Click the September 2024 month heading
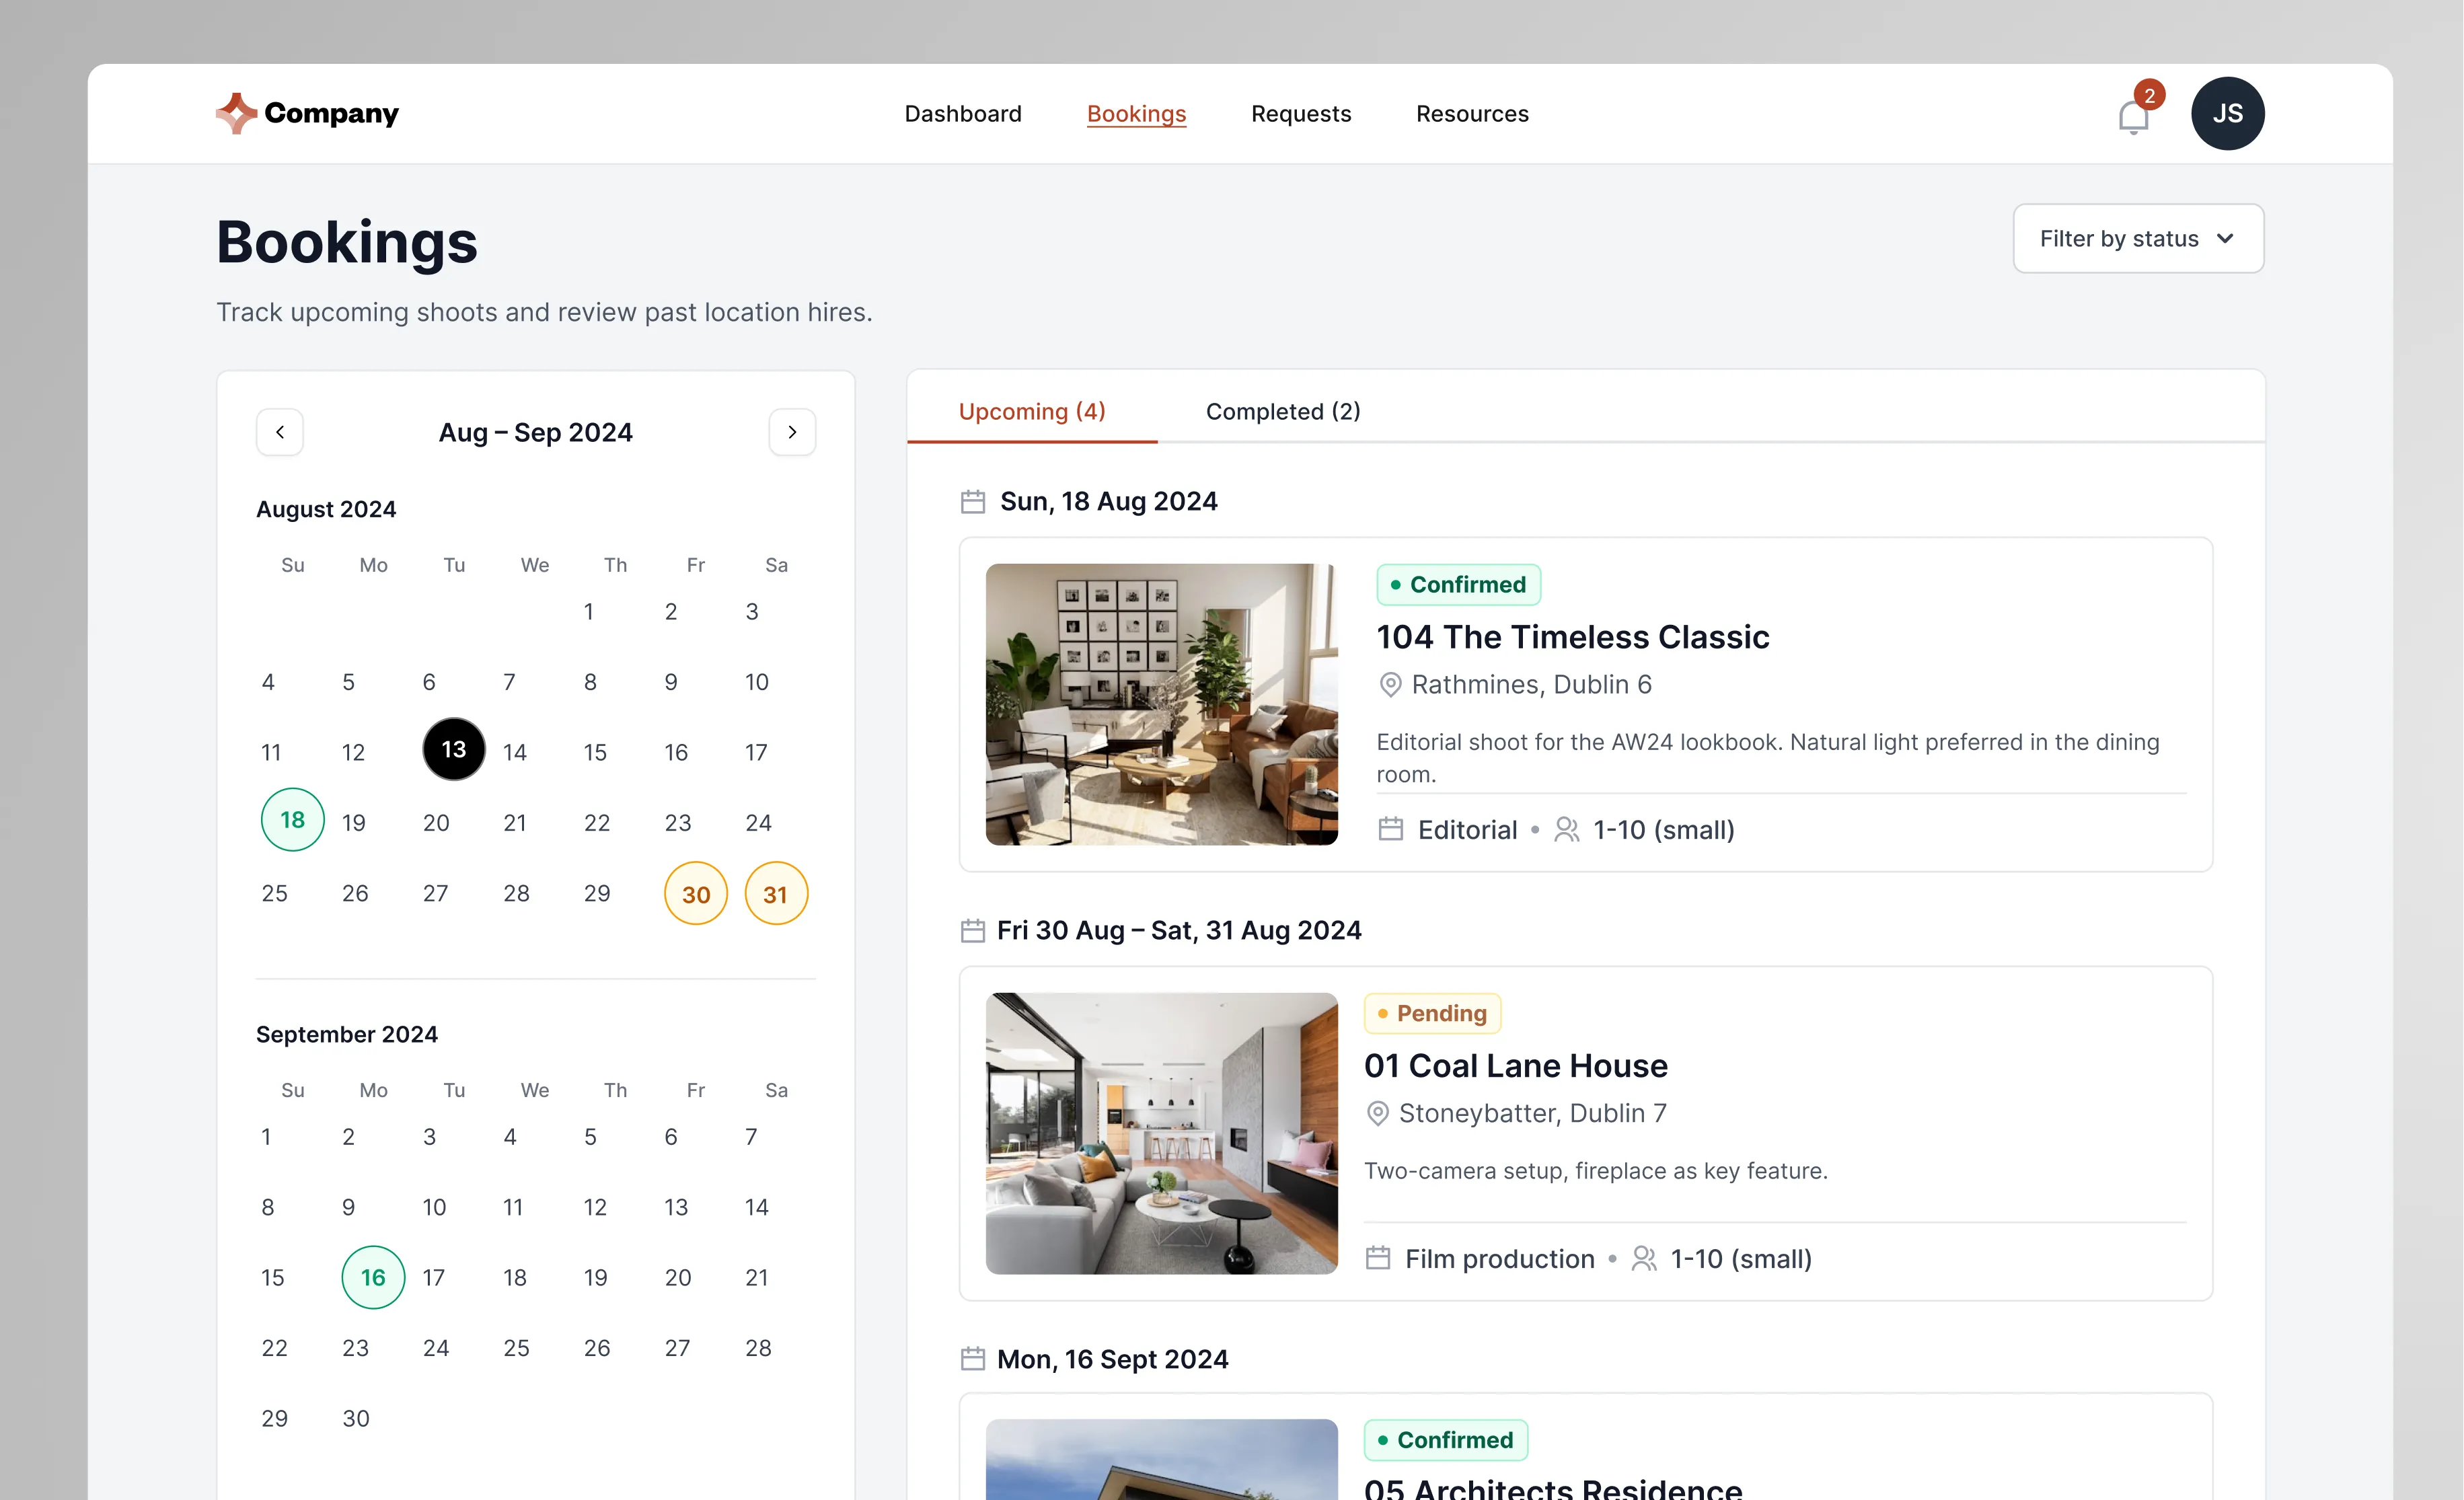The height and width of the screenshot is (1500, 2464). 347,1034
